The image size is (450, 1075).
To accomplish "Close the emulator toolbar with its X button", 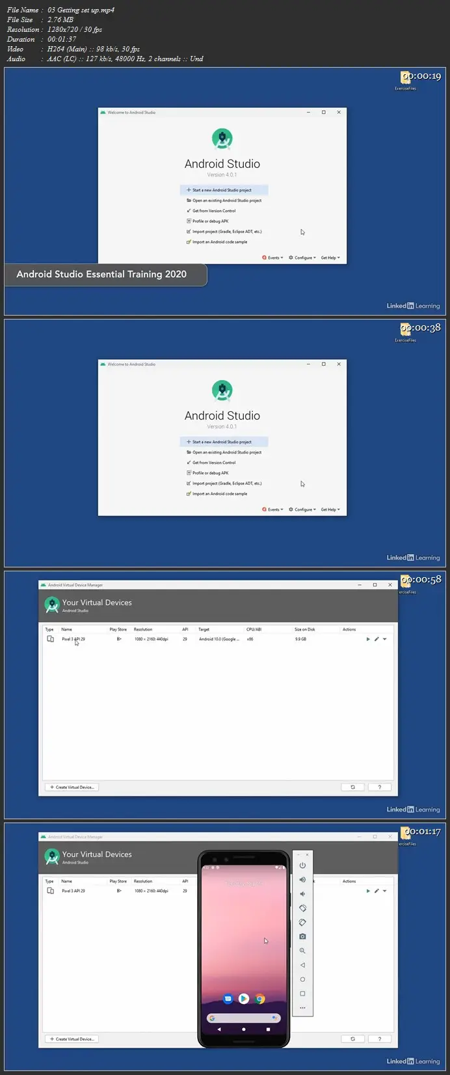I will point(308,854).
